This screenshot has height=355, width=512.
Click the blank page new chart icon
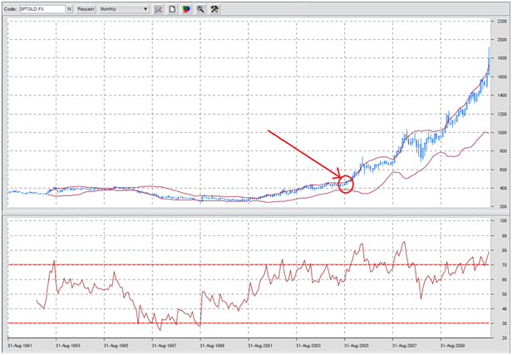172,9
